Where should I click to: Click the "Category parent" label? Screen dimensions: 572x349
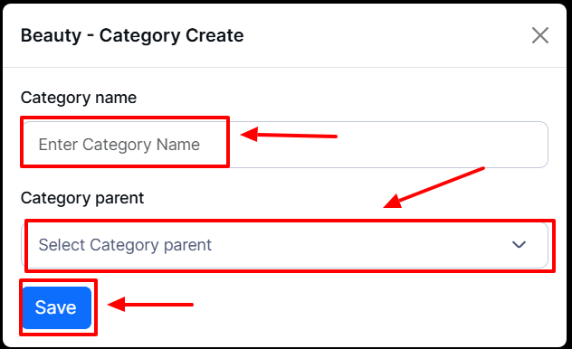coord(82,198)
